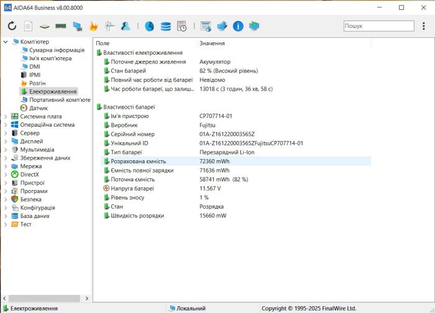Viewport: 435px width, 313px height.
Task: Select the Розрахована ємність row
Action: click(236, 161)
